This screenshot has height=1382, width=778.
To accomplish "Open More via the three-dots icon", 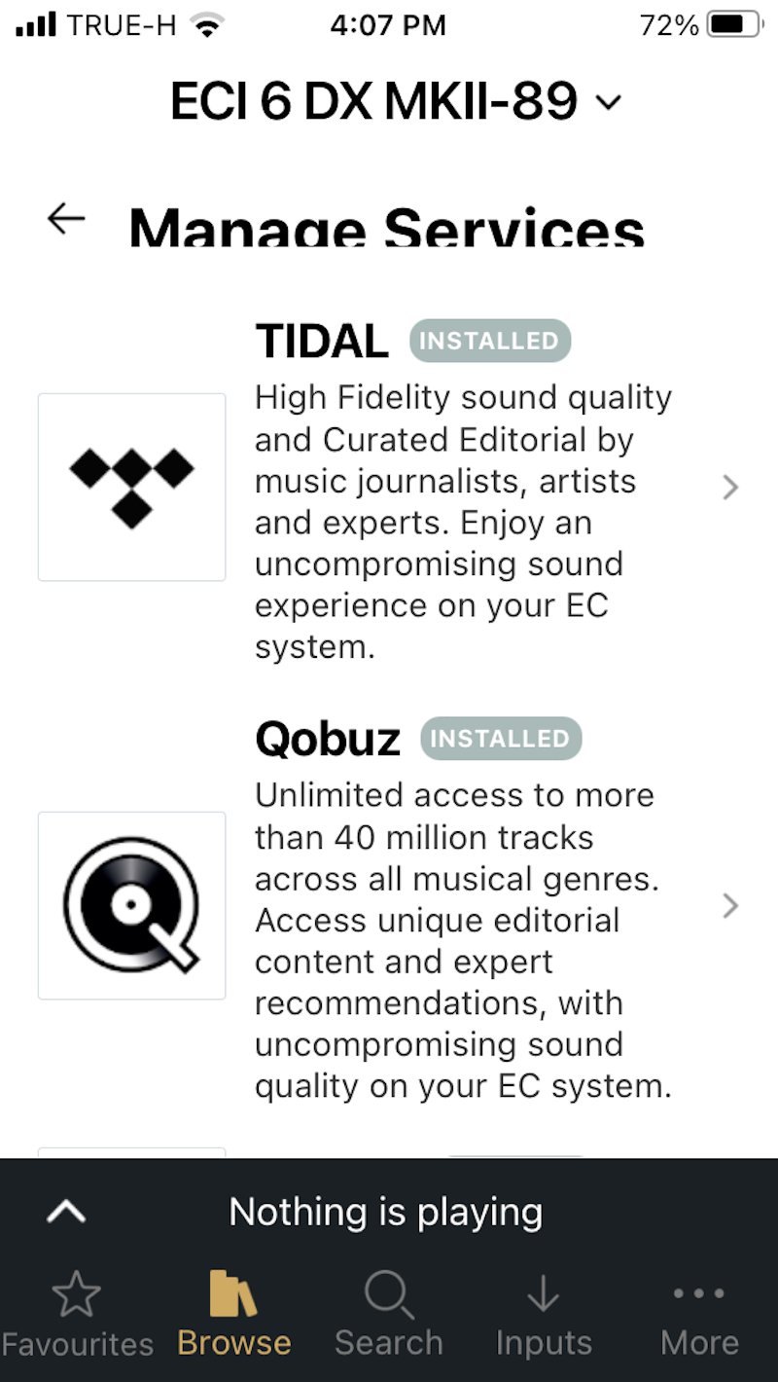I will click(x=699, y=1293).
